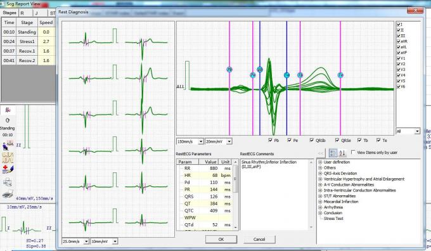This screenshot has height=251, width=431.
Task: Toggle the QRSb marker checkbox
Action: pos(312,140)
